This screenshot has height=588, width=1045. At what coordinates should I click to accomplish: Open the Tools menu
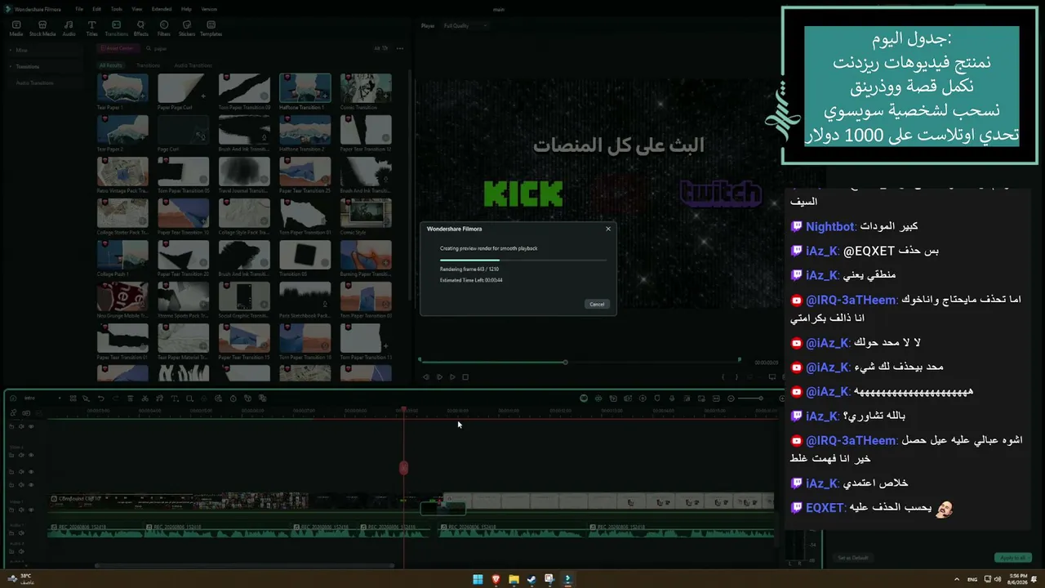click(x=117, y=9)
